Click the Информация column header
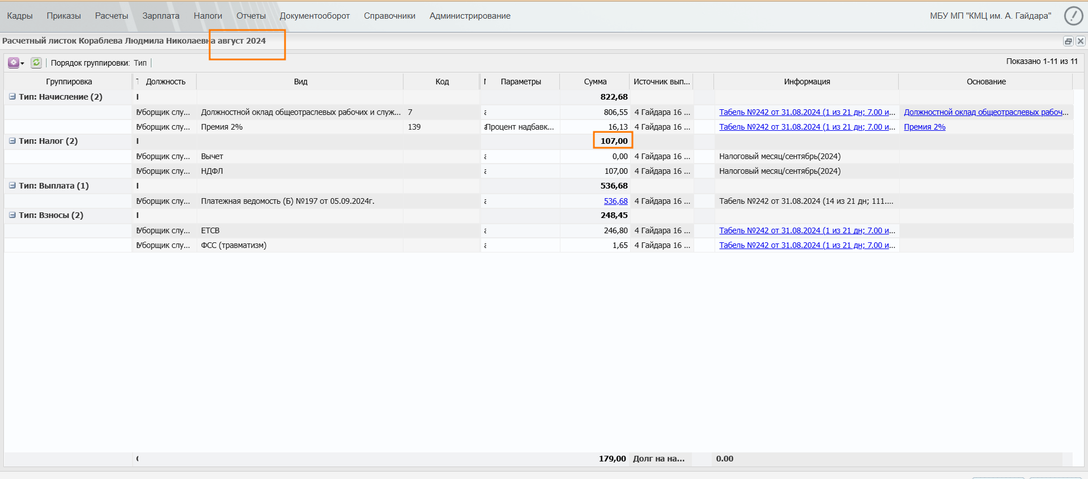This screenshot has height=479, width=1088. [806, 82]
